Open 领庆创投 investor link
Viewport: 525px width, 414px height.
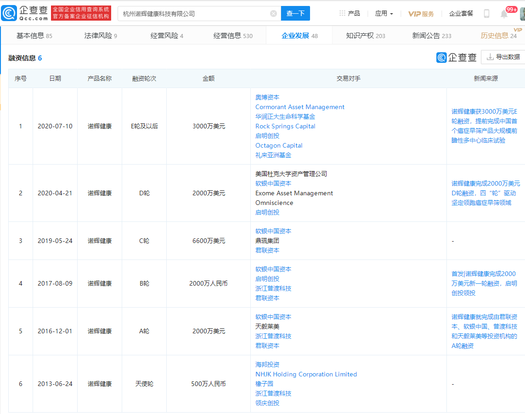pos(267,403)
